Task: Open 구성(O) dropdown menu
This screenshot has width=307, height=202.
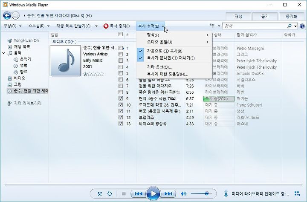Action: [x=12, y=26]
